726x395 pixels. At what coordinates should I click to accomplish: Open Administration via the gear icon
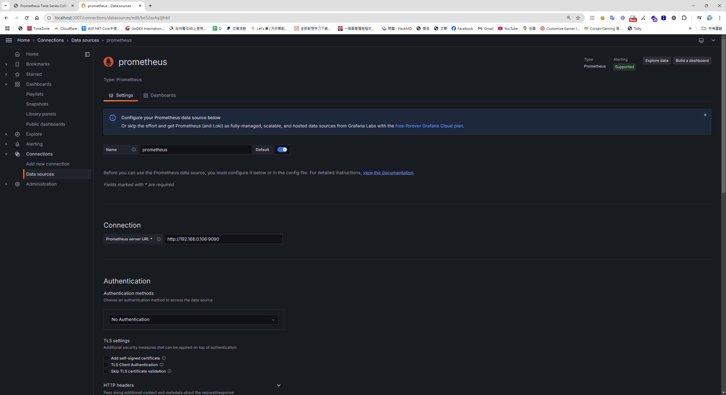pos(17,184)
